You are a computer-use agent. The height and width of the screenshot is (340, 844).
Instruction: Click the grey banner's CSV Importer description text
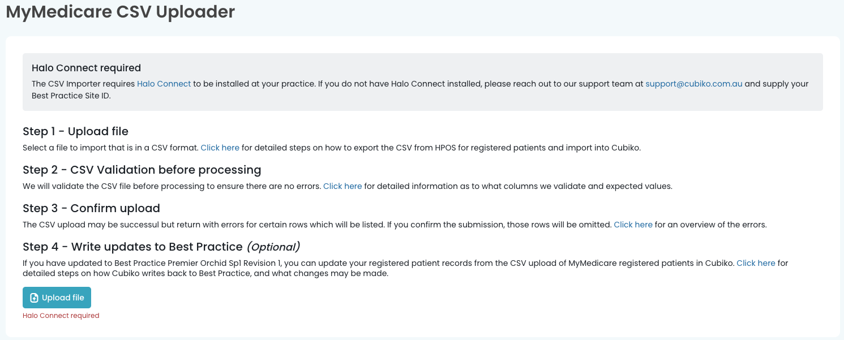point(420,89)
